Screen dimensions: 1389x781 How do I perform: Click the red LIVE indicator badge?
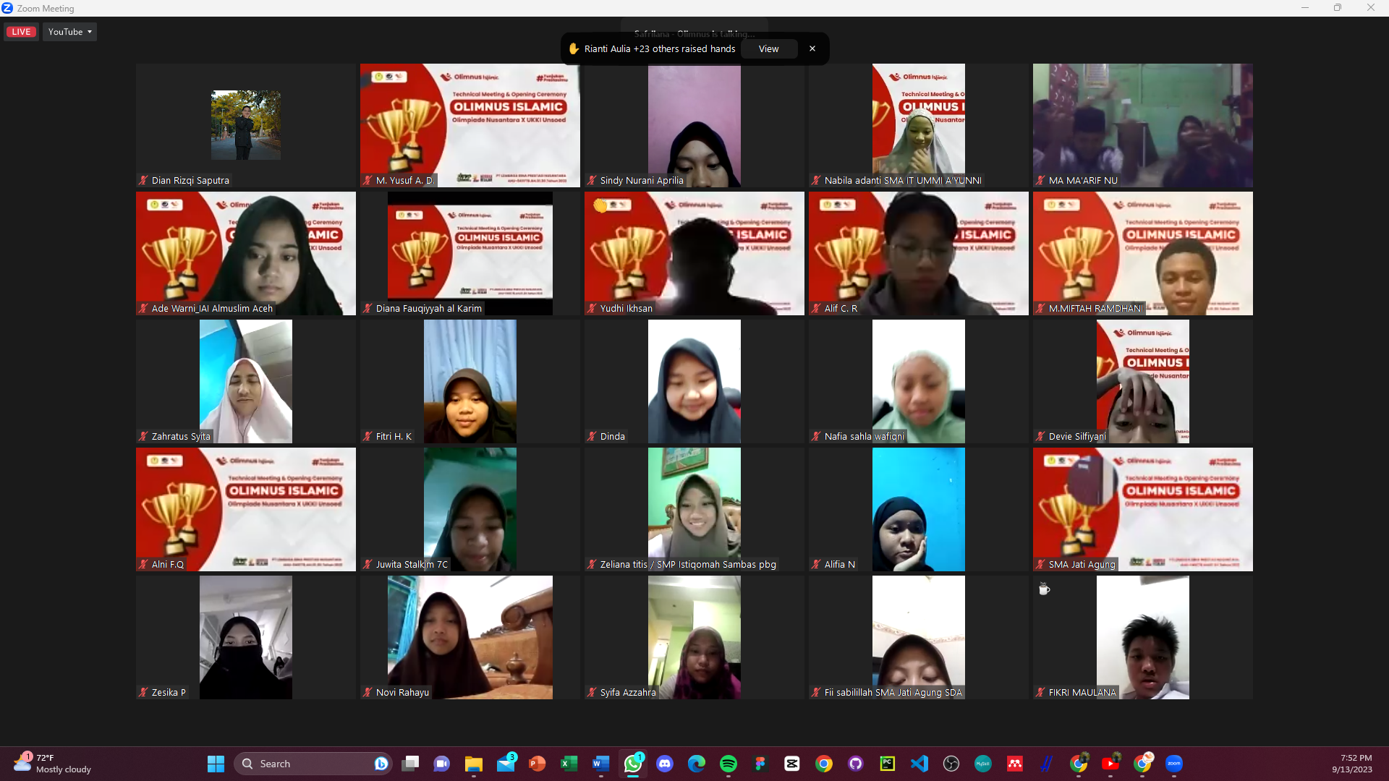[21, 32]
